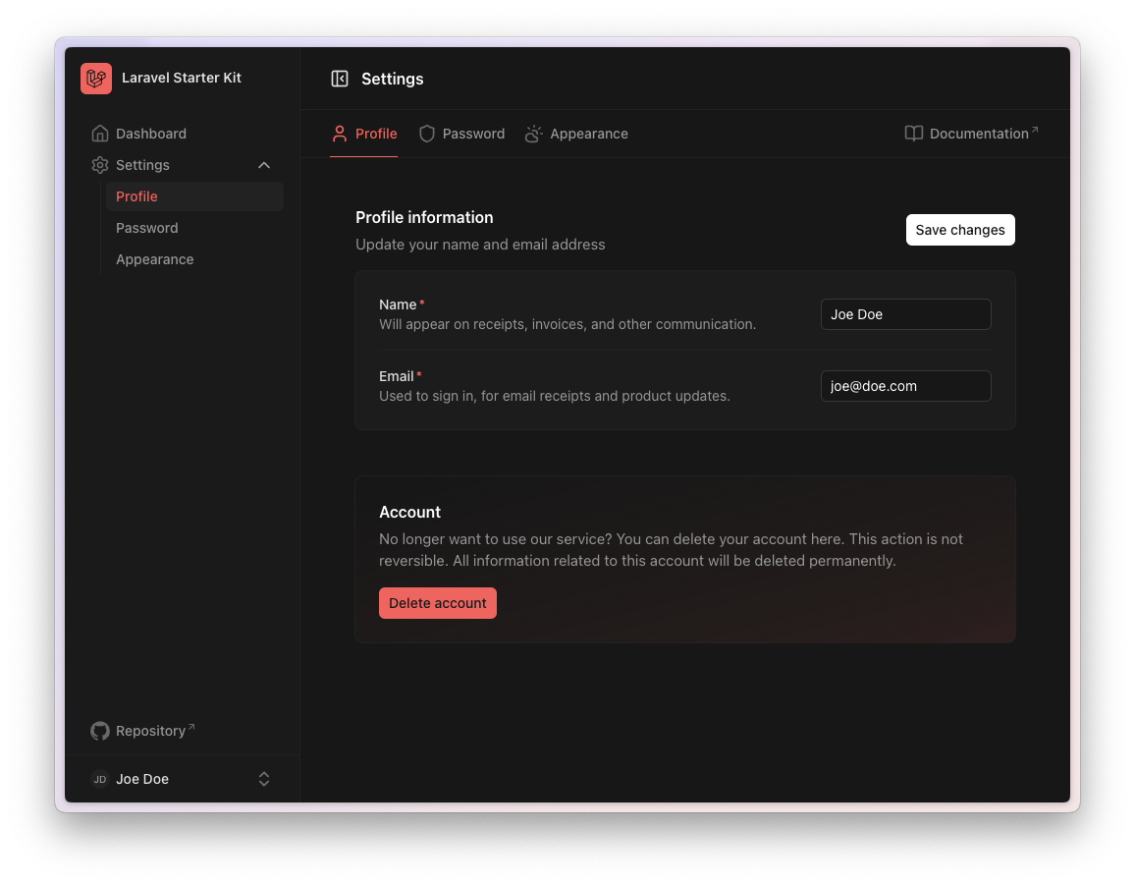Image resolution: width=1135 pixels, height=885 pixels.
Task: Switch to the Appearance tab
Action: [x=588, y=134]
